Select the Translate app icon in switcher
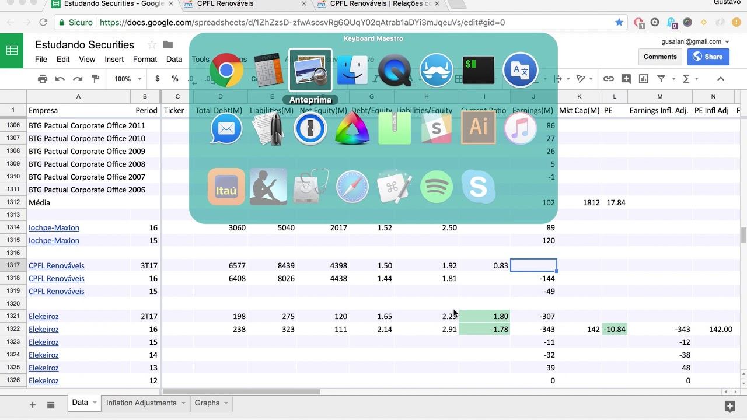Image resolution: width=747 pixels, height=420 pixels. point(521,71)
